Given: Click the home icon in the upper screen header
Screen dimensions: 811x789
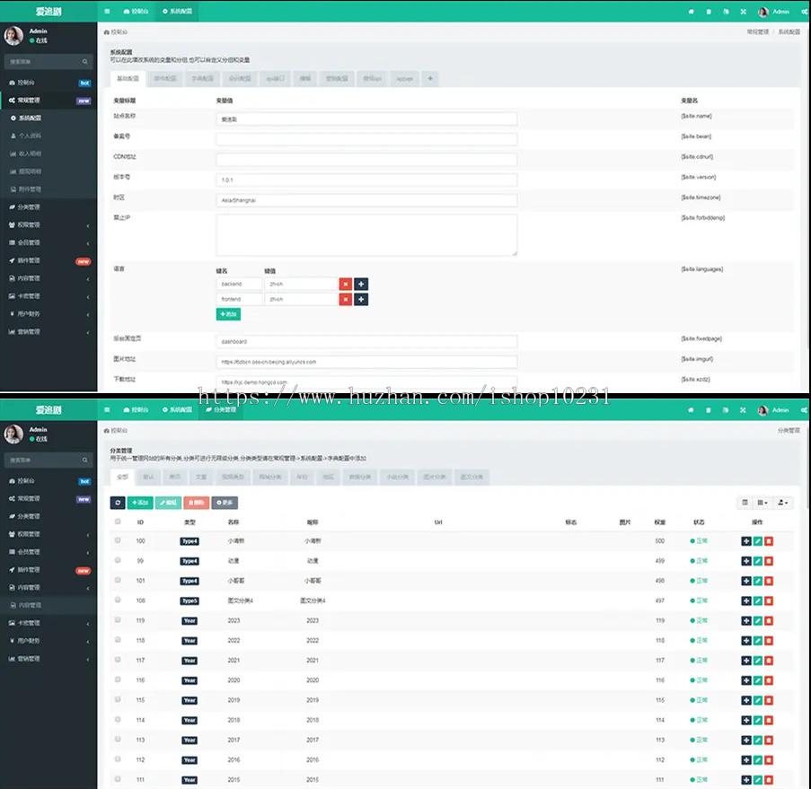Looking at the screenshot, I should click(691, 12).
